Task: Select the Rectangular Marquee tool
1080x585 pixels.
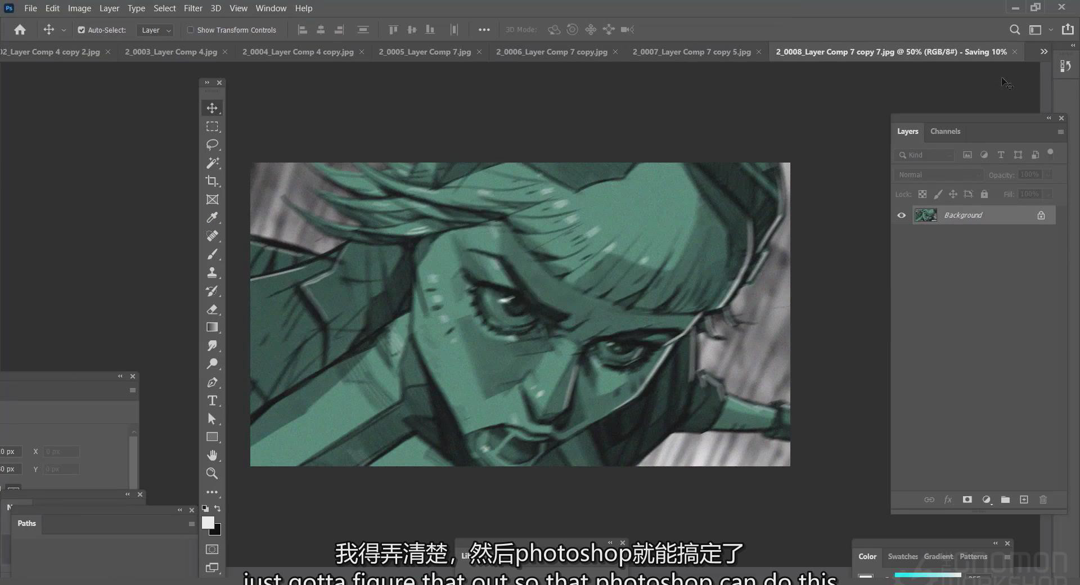Action: pos(212,127)
